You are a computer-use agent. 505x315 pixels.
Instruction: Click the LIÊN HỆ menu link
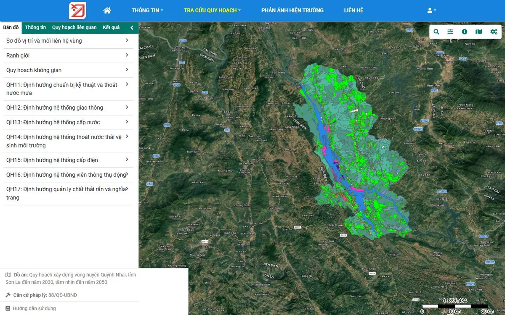coord(353,10)
